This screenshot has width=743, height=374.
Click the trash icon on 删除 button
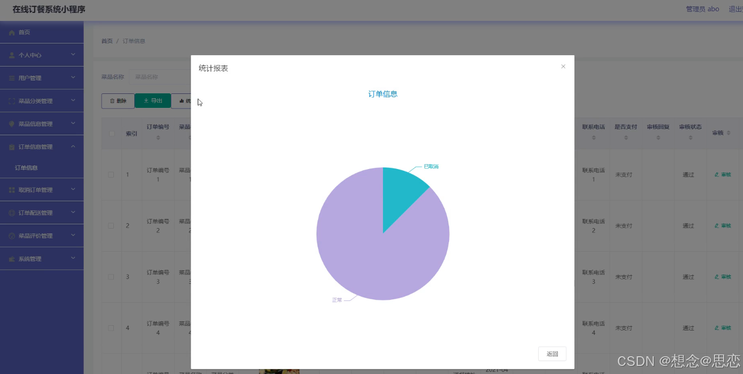112,101
